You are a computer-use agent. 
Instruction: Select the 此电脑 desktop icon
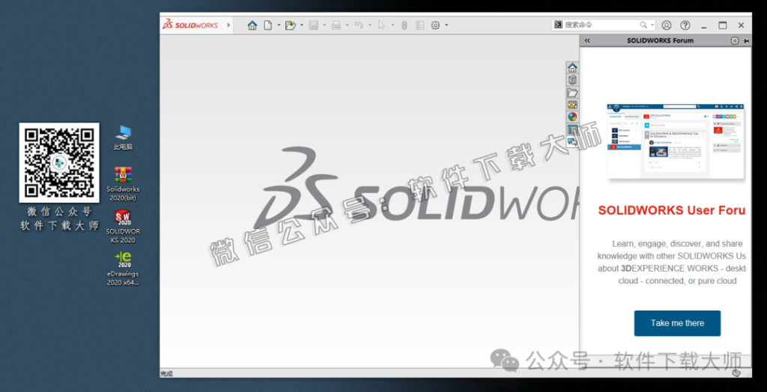[124, 138]
